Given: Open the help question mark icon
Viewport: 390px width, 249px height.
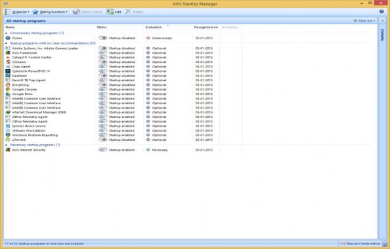Looking at the screenshot, I should 381,11.
